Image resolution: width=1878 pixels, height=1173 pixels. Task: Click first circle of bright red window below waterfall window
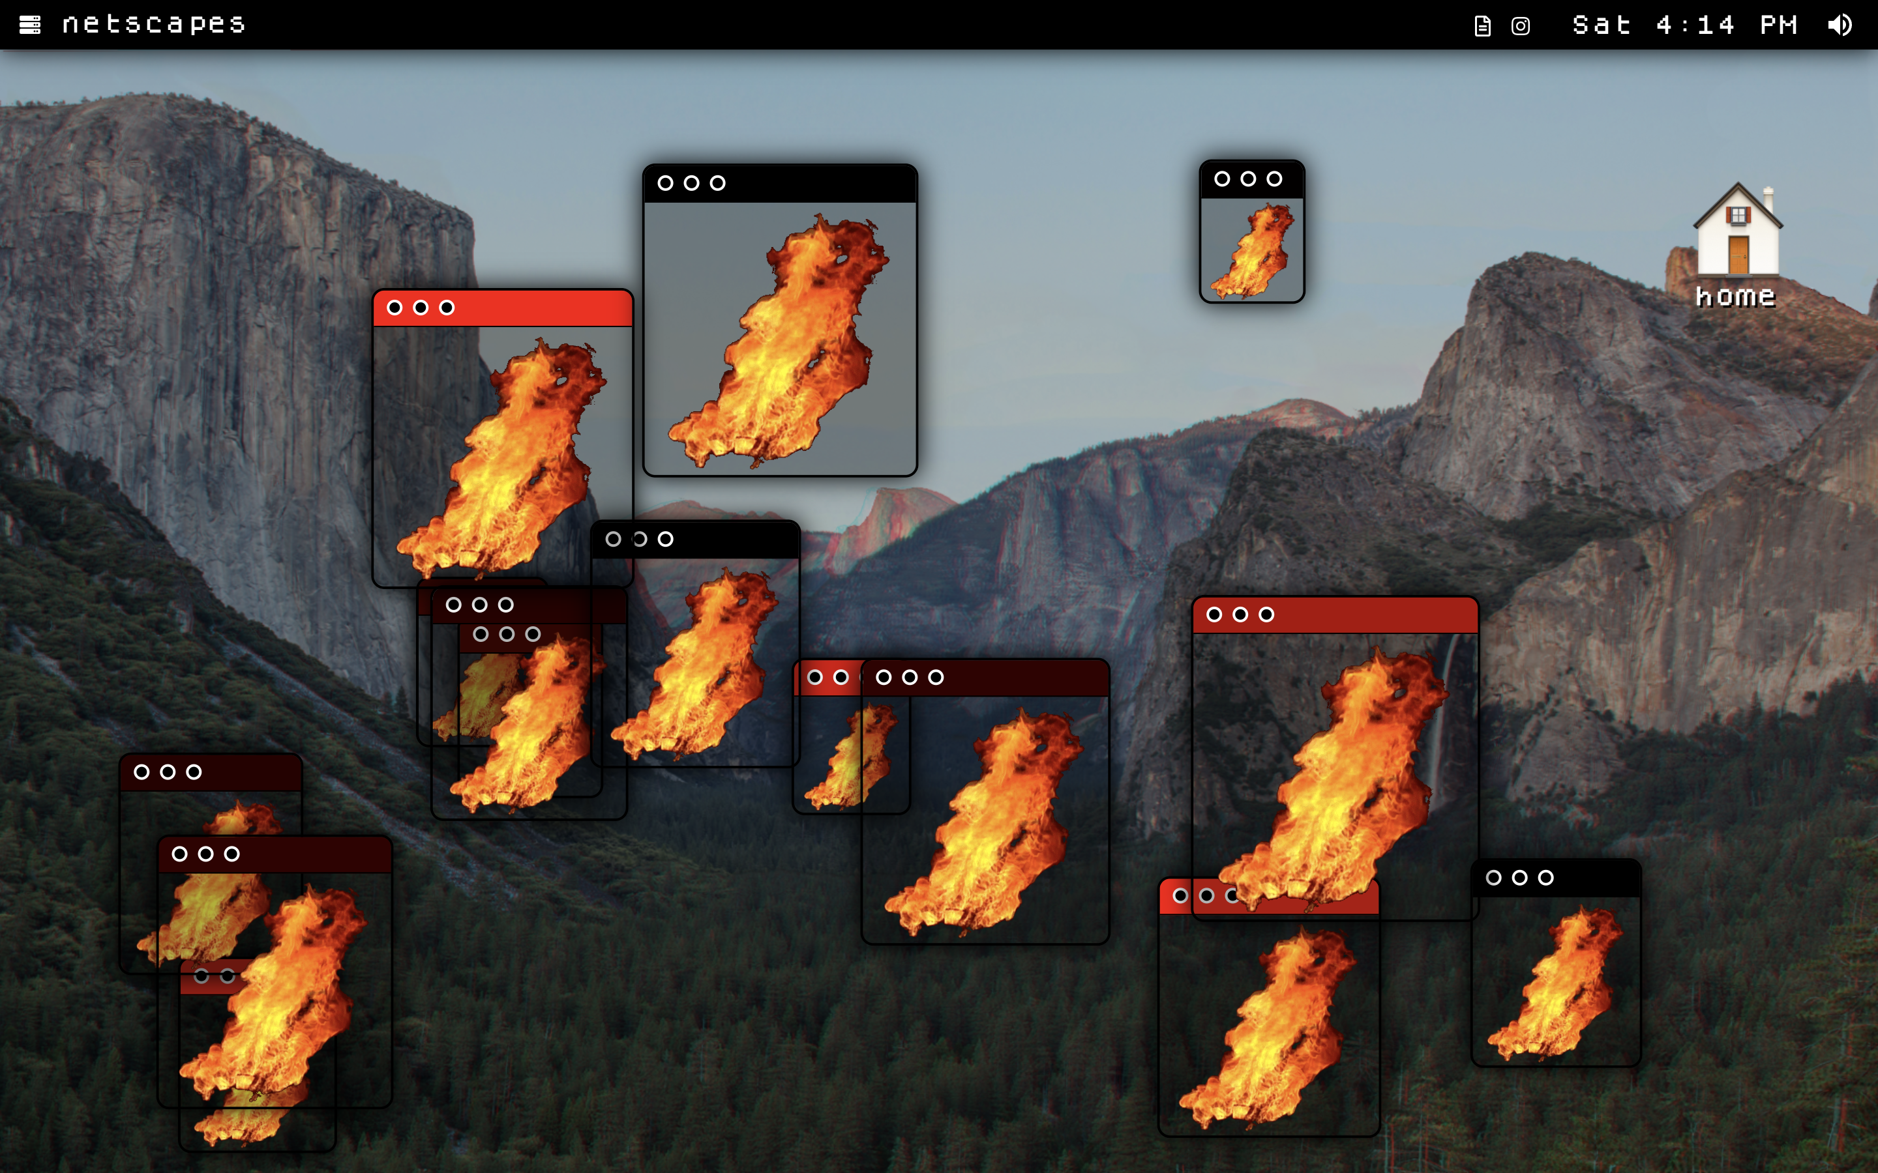coord(1180,896)
